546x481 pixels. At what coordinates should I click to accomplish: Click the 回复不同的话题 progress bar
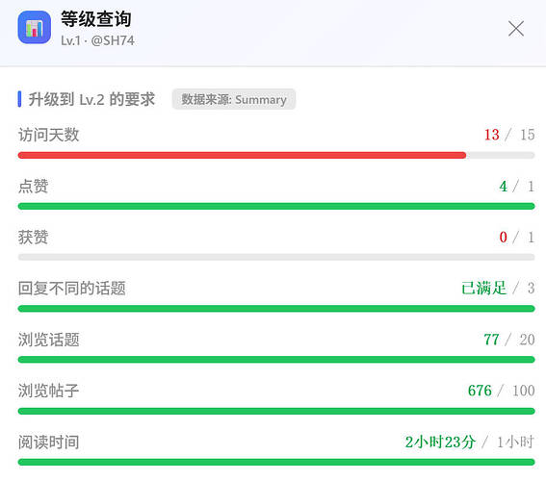pos(276,309)
